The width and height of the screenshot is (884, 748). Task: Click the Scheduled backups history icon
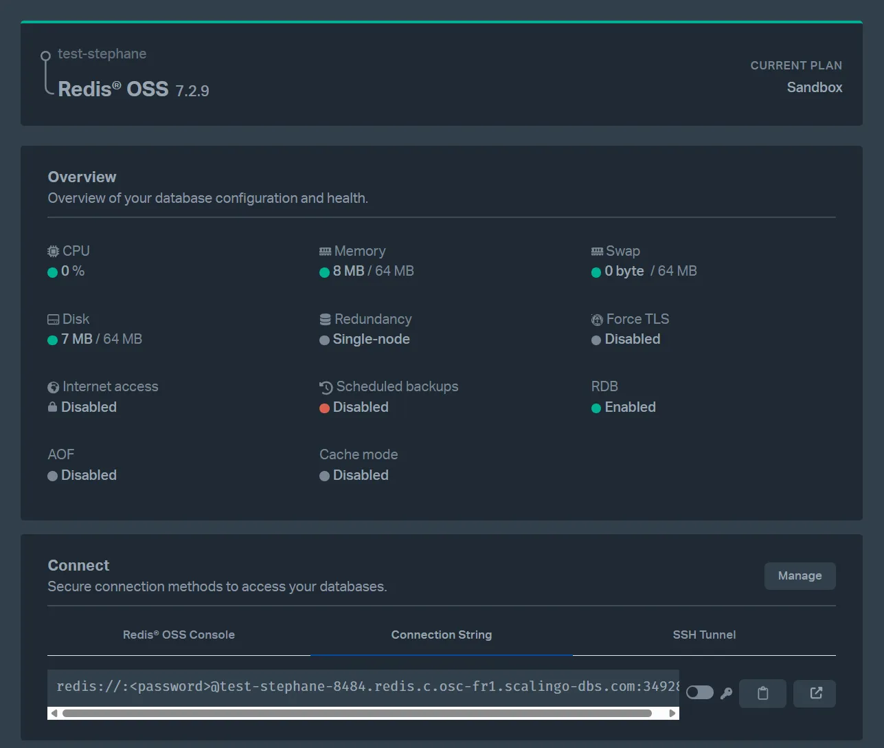324,386
